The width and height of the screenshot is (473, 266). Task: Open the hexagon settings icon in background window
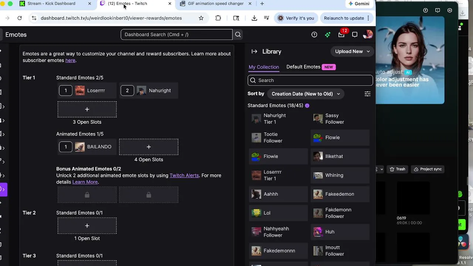coord(450,10)
